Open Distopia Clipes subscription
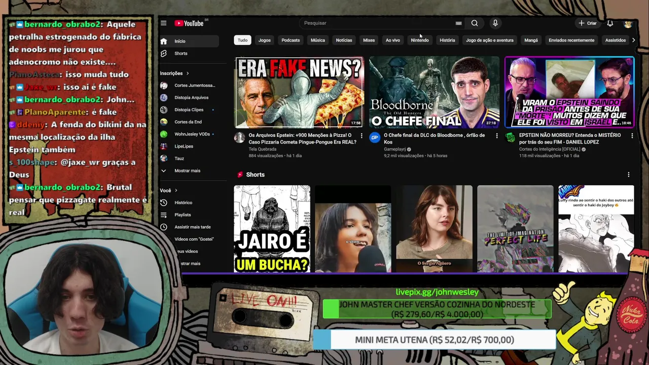 (189, 109)
